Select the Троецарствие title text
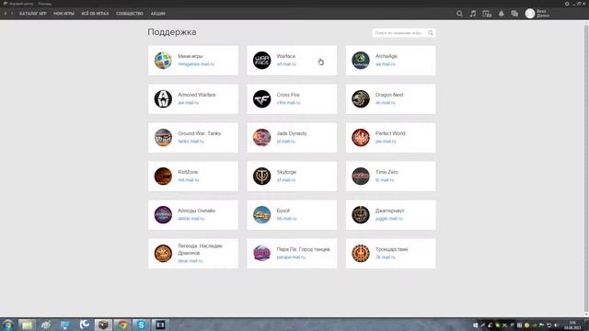Screen dimensions: 589x331 [391, 249]
